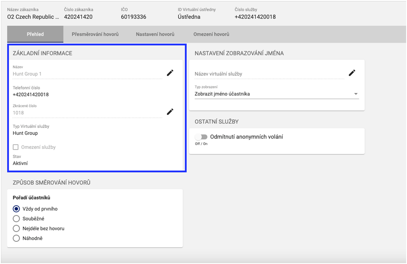The image size is (407, 264).
Task: Click the Telefonní číslo value +420241420018
Action: click(x=31, y=95)
